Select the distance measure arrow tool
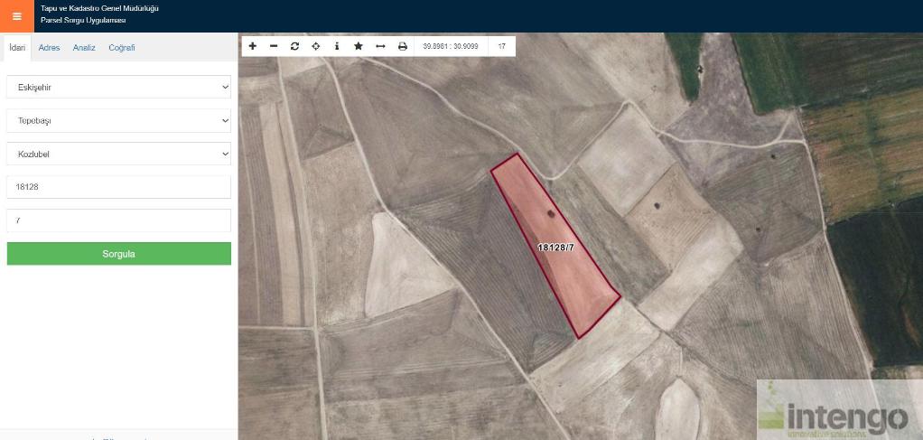This screenshot has height=440, width=923. click(x=380, y=46)
